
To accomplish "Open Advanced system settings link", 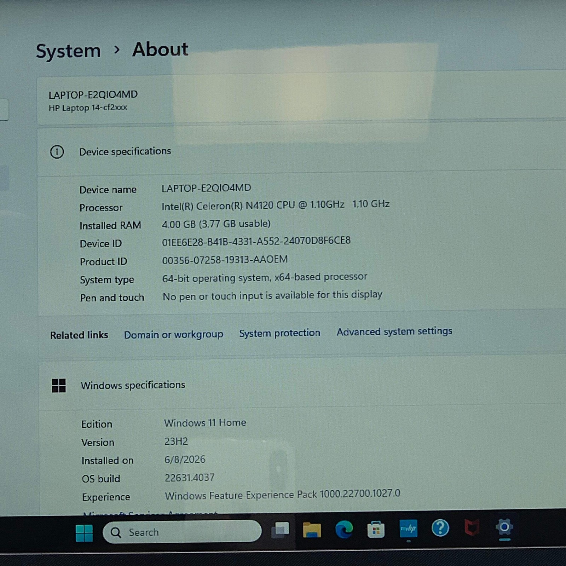I will coord(394,331).
